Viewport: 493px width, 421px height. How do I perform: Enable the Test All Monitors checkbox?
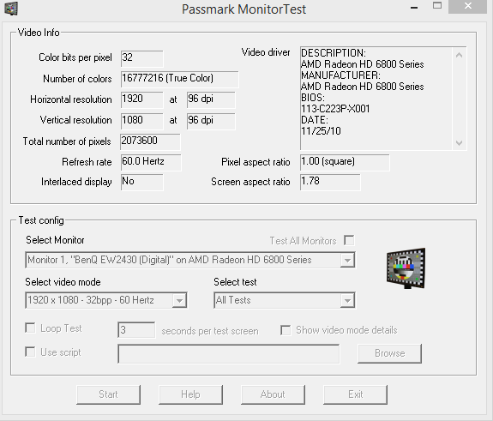pyautogui.click(x=349, y=241)
